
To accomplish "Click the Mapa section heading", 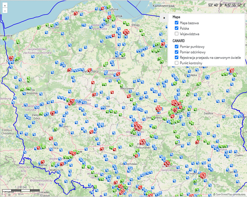I will 176,17.
